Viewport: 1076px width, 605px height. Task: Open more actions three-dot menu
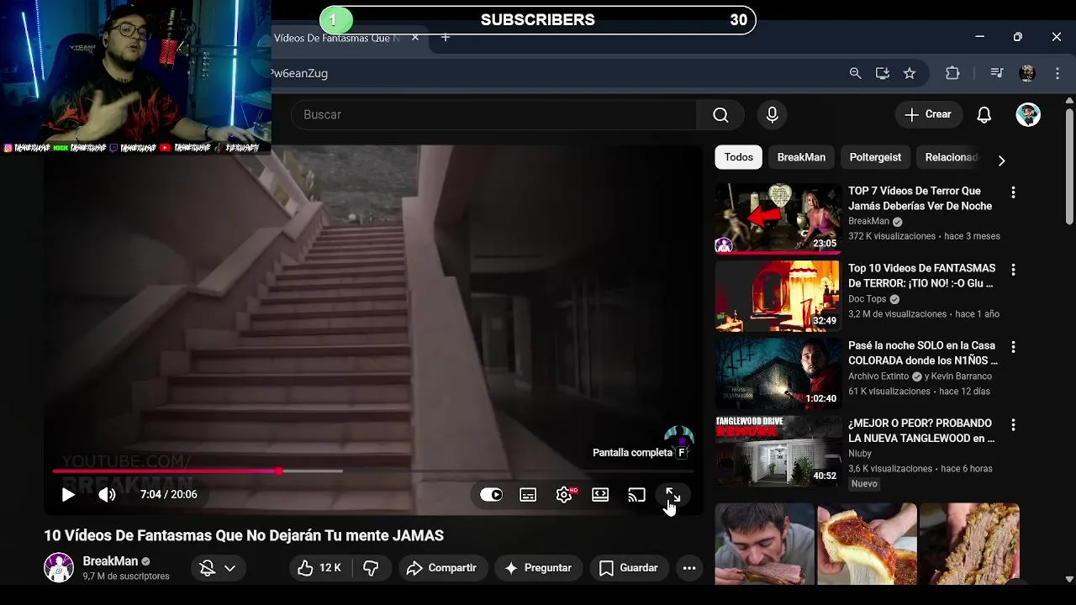689,569
